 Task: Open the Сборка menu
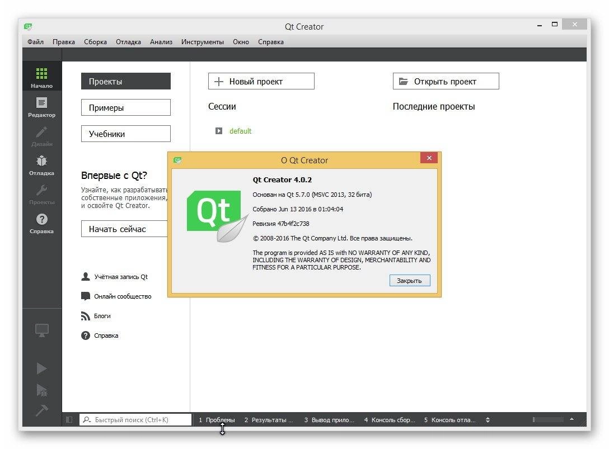(95, 42)
